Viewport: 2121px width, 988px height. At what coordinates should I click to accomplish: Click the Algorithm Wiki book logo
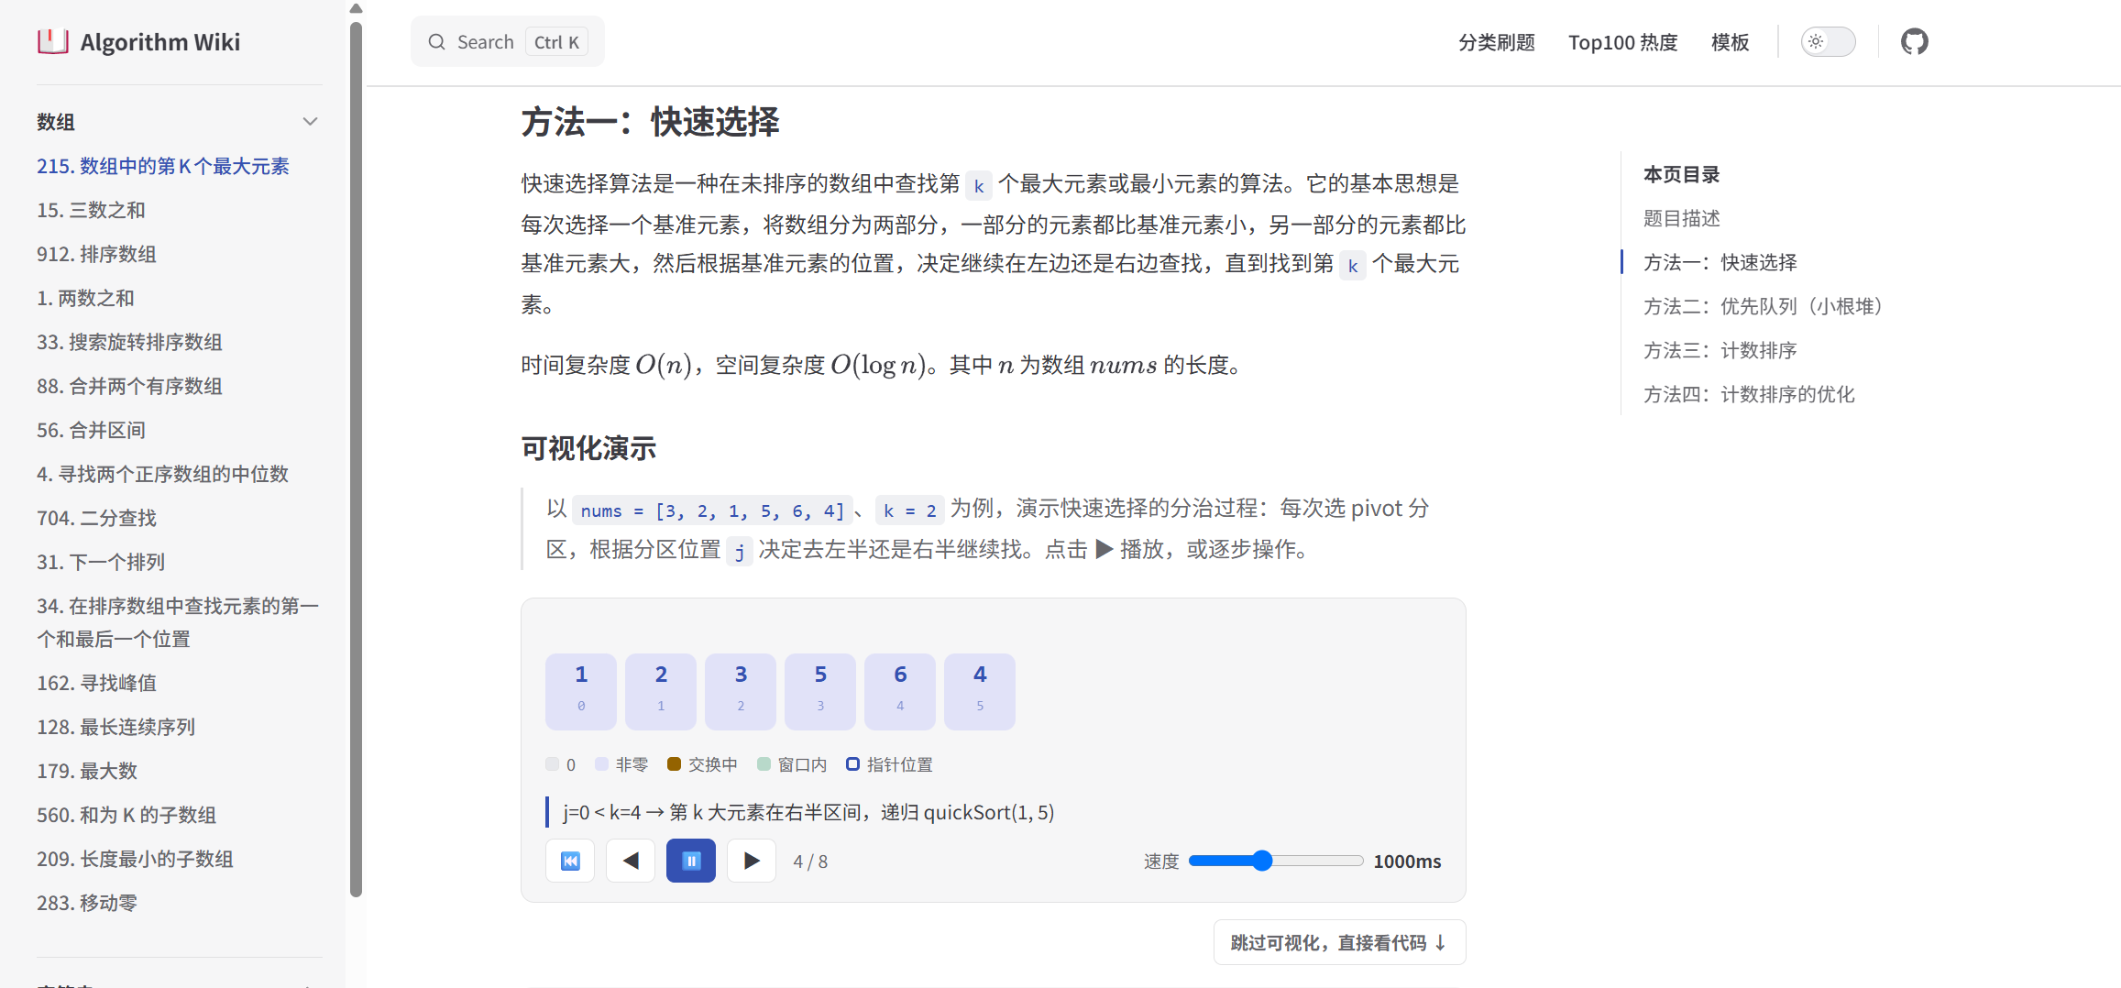[x=53, y=41]
